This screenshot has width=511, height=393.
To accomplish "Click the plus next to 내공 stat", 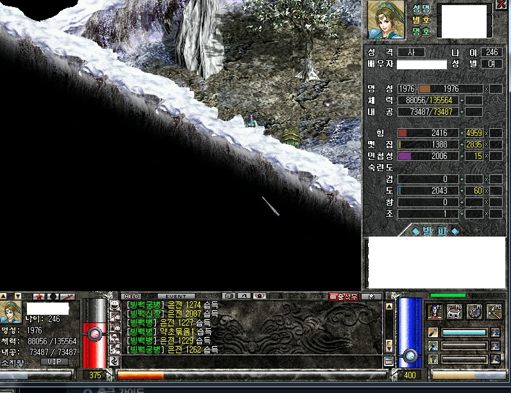I will (x=462, y=112).
